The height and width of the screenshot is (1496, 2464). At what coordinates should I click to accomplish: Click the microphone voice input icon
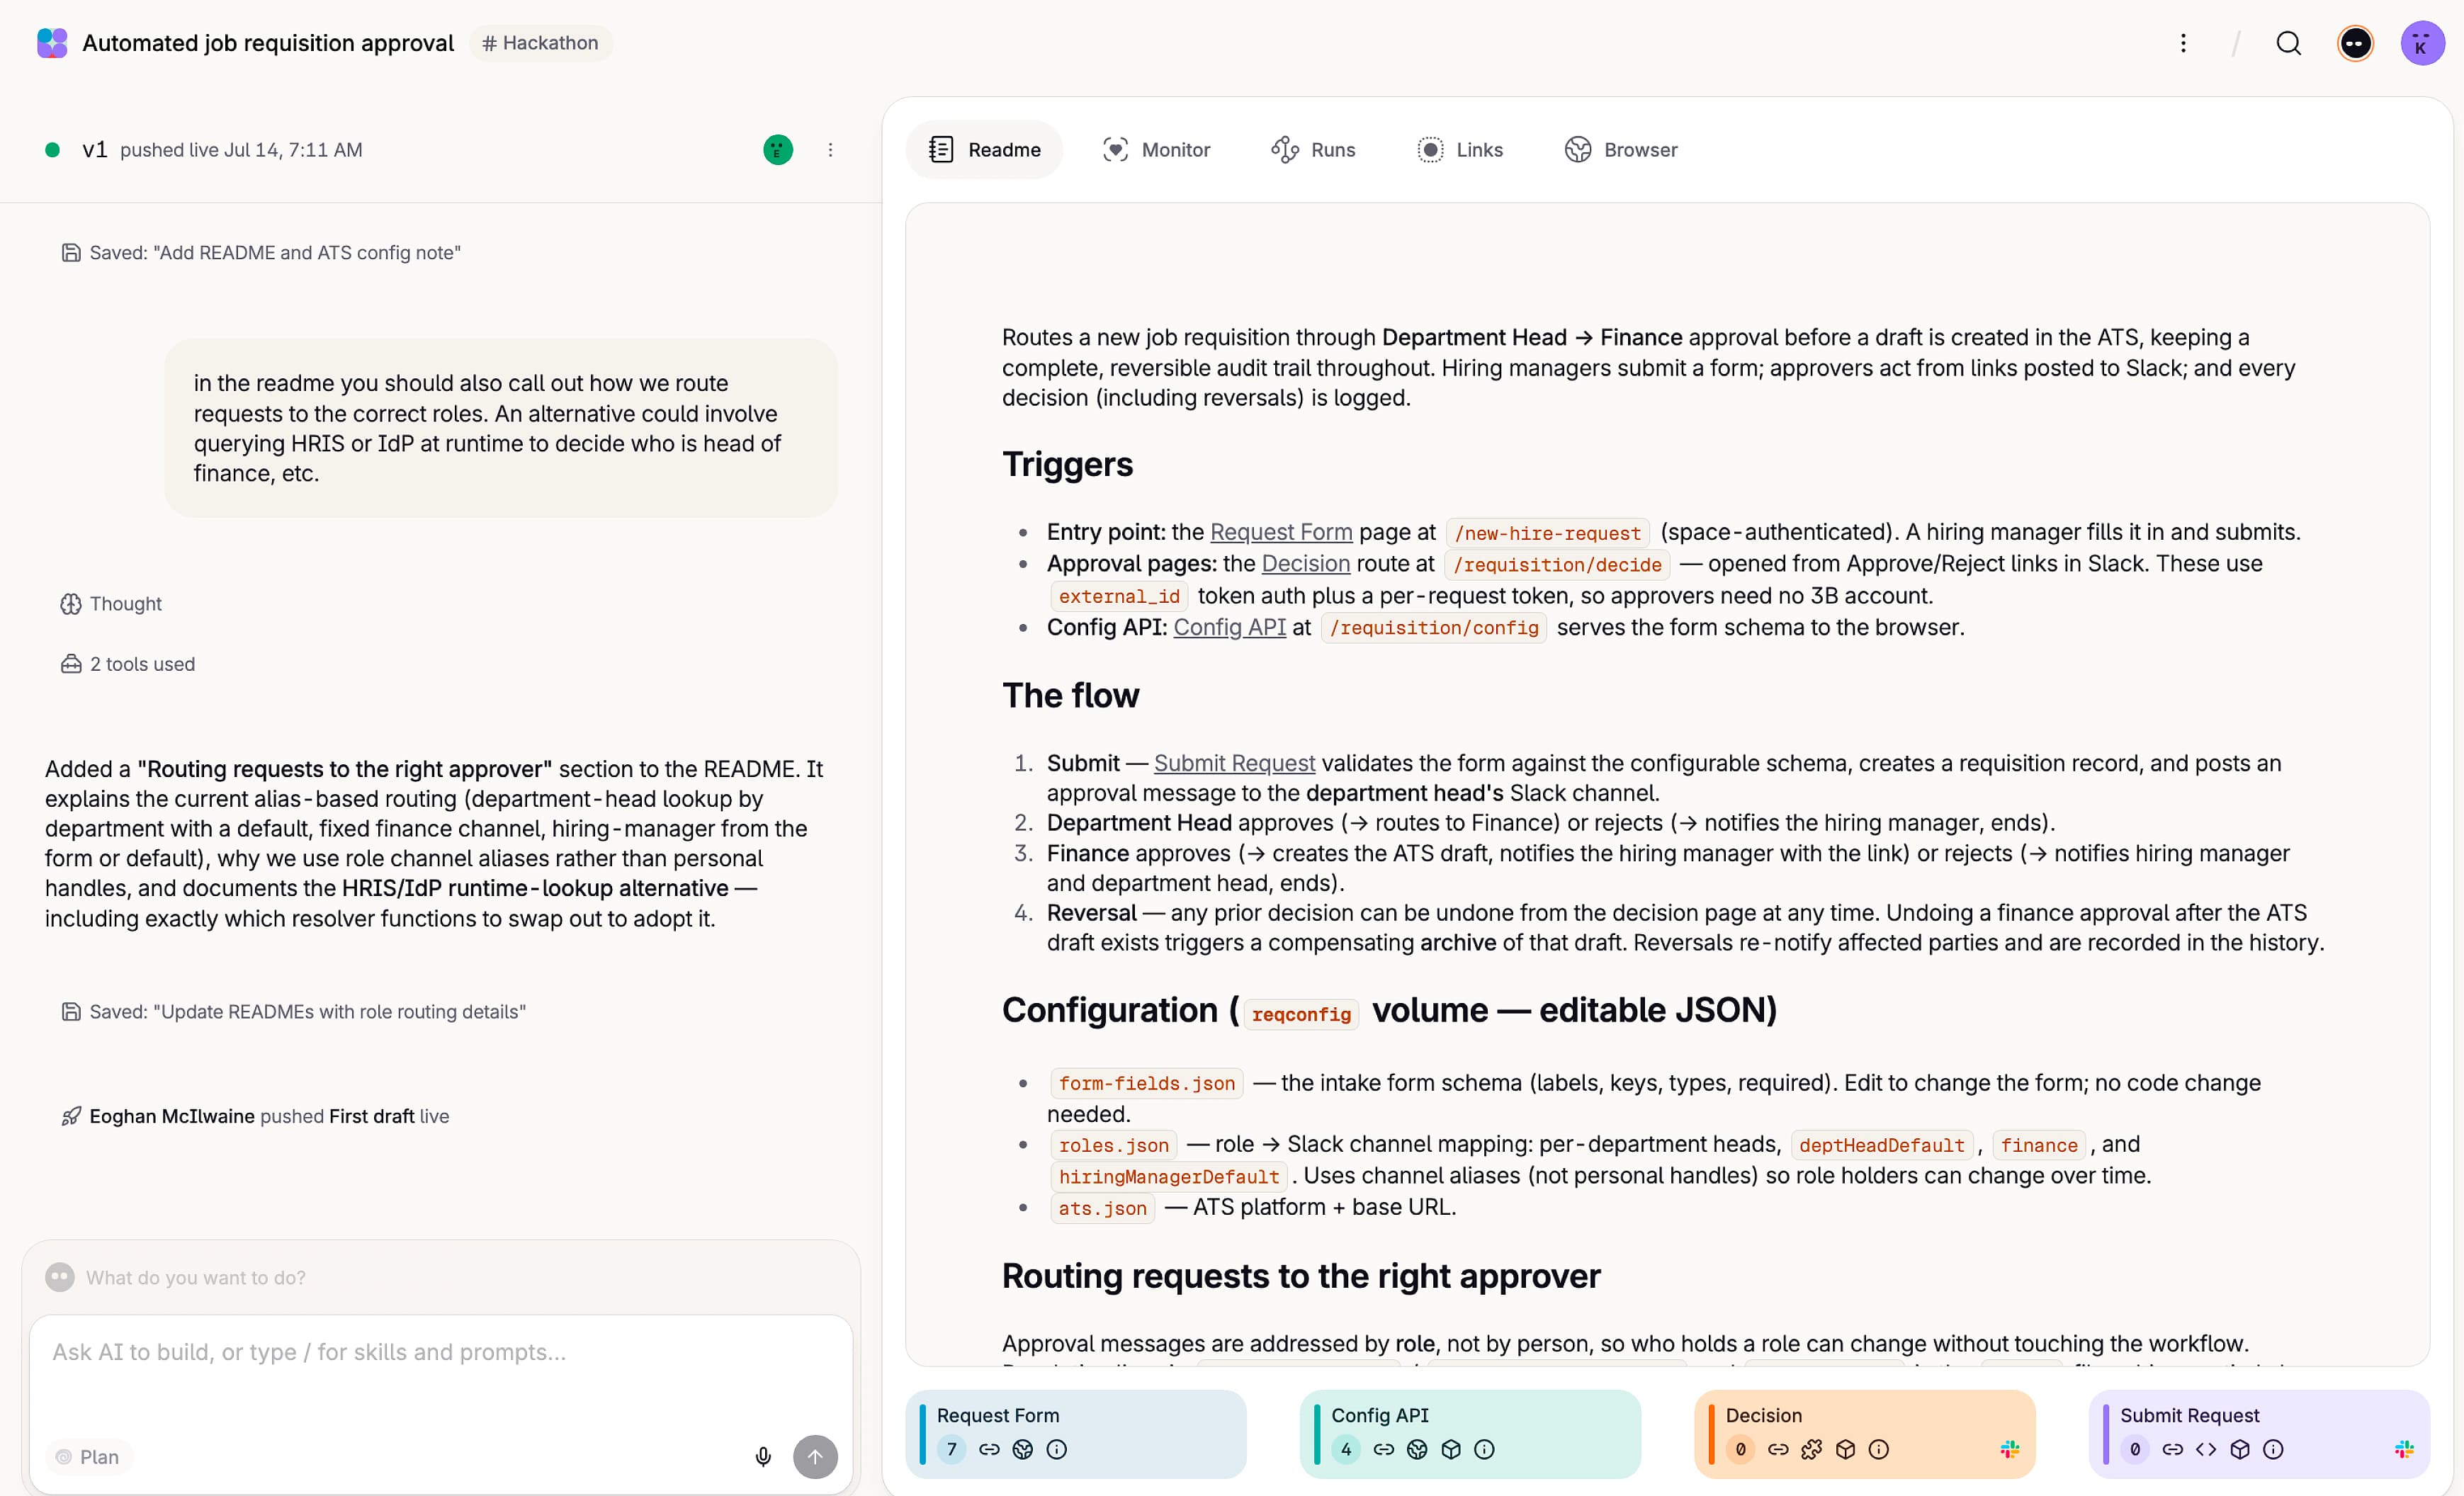(x=763, y=1457)
